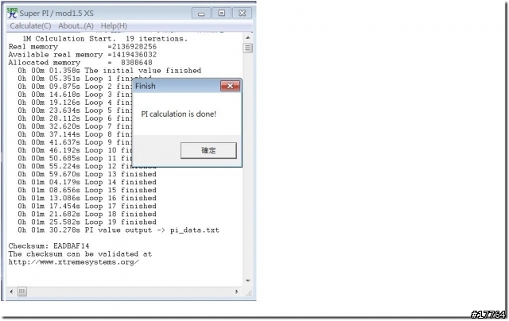The image size is (509, 321).
Task: Click the 'Loop 17 finished' line
Action: [87, 207]
